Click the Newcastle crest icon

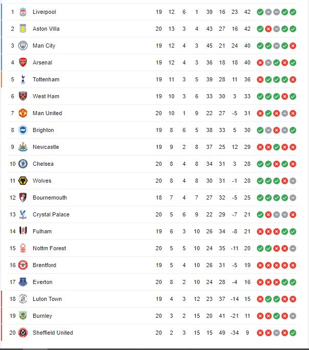pos(22,147)
